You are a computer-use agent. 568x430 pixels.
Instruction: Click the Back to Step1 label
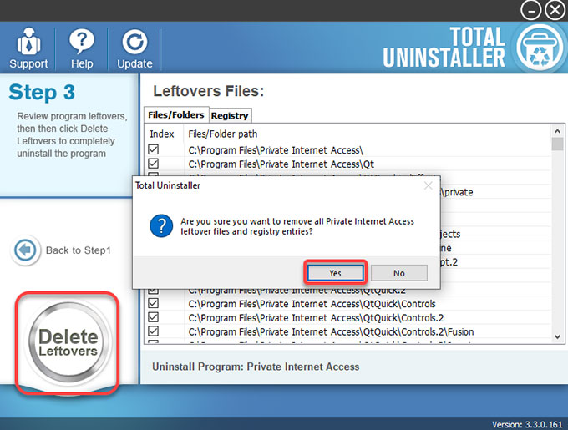(79, 250)
